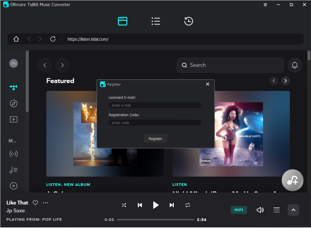Screen dimensions: 311x228
Task: Go back using Tidal's left chevron
Action: pos(45,65)
